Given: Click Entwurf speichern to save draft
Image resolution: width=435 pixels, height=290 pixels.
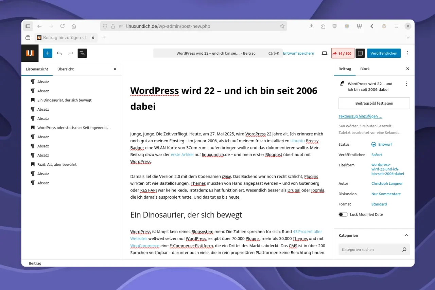Looking at the screenshot, I should coord(298,53).
